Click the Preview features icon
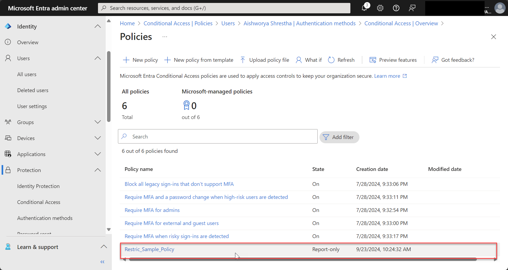 (373, 60)
